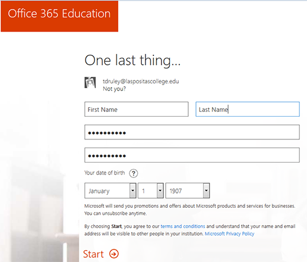This screenshot has height=262, width=307.
Task: Click the Office 365 Education banner
Action: tap(59, 16)
